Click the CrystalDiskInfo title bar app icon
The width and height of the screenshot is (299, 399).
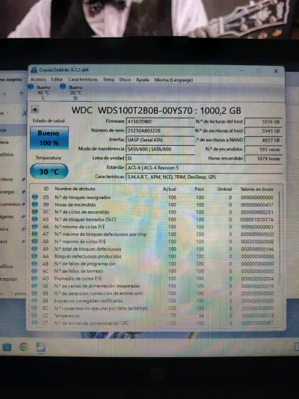(x=34, y=70)
